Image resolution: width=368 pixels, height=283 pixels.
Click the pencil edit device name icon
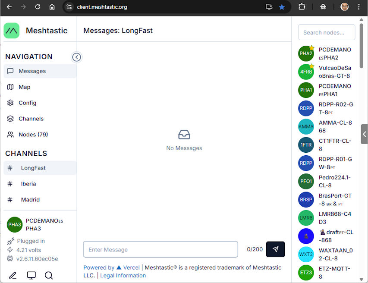[x=13, y=275]
